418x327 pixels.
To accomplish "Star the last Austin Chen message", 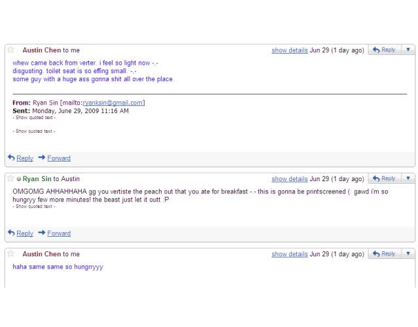I will coord(10,254).
